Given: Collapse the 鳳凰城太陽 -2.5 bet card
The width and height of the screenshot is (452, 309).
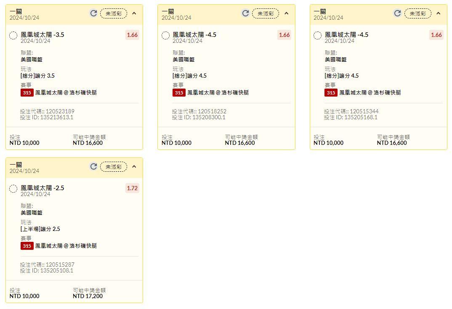Looking at the screenshot, I should [x=134, y=166].
